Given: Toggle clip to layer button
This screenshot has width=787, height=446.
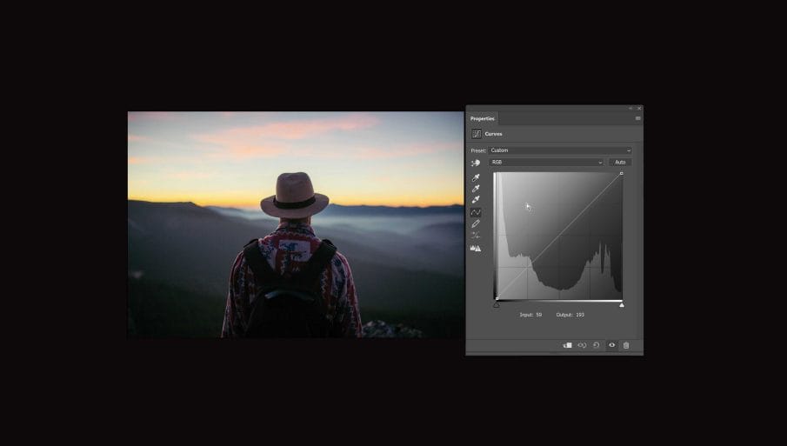Looking at the screenshot, I should (567, 345).
